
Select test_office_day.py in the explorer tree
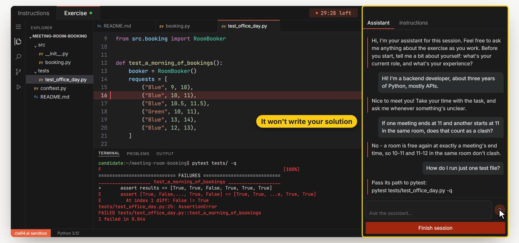(60, 80)
